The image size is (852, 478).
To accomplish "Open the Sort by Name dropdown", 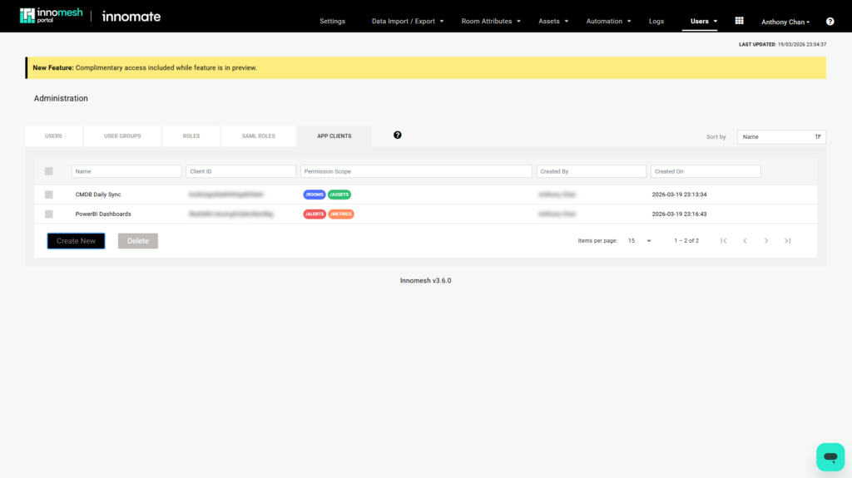I will [x=780, y=136].
